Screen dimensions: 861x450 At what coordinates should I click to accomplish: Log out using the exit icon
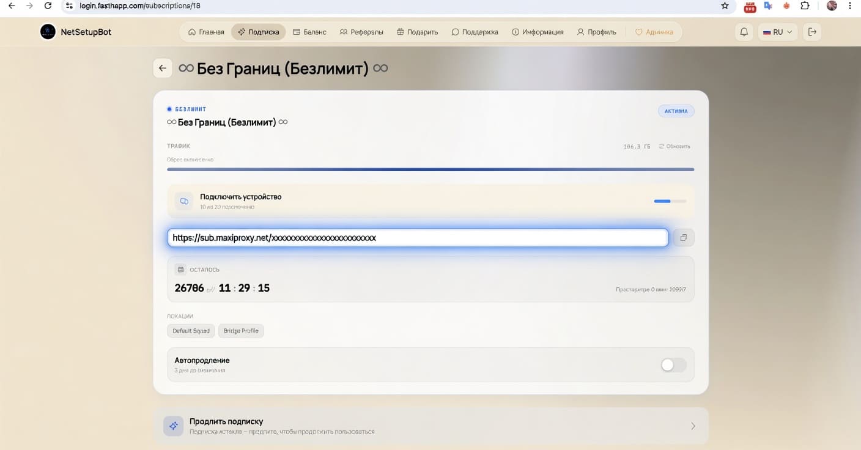pyautogui.click(x=812, y=32)
